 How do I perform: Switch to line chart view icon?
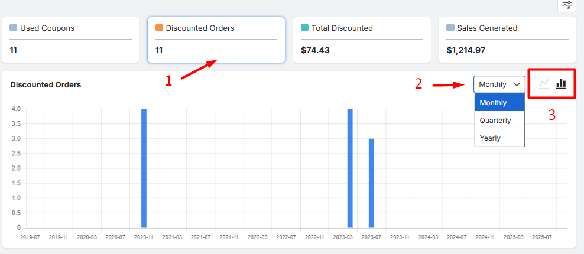(544, 84)
